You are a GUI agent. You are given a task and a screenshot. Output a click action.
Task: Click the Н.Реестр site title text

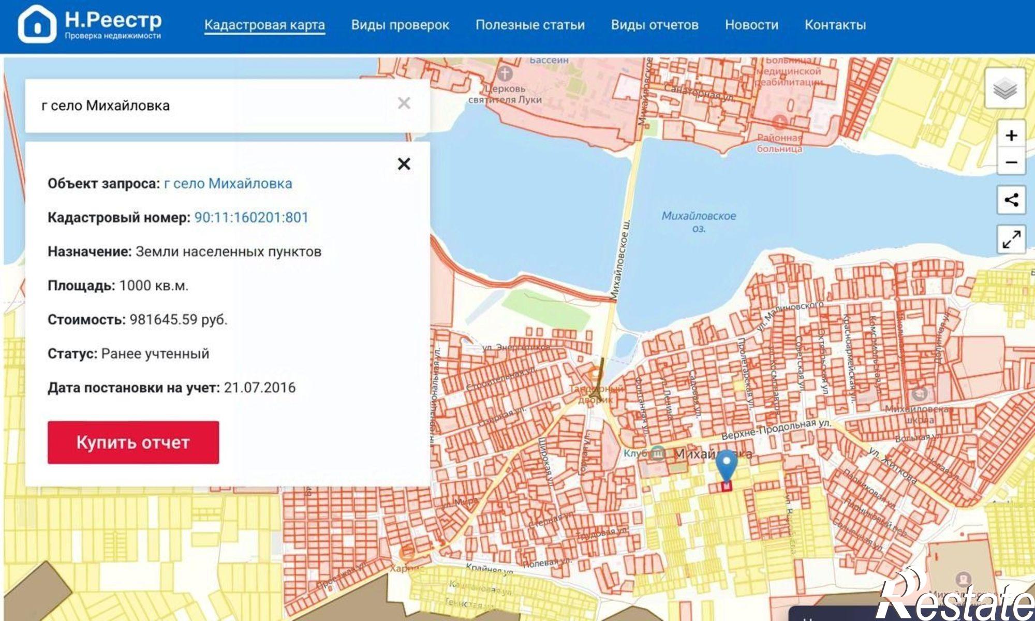(113, 20)
